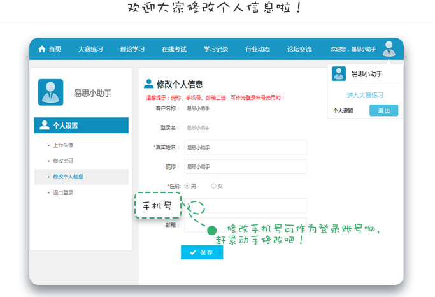Click the 退出 button
The height and width of the screenshot is (297, 435).
pos(383,110)
